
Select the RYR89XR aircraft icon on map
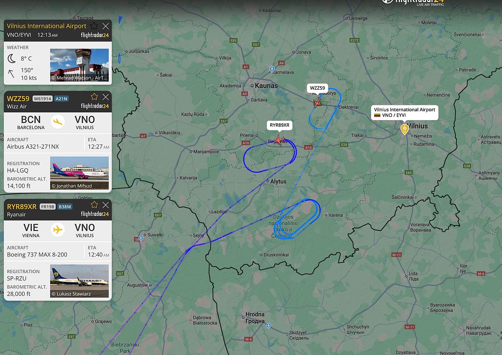pyautogui.click(x=279, y=139)
